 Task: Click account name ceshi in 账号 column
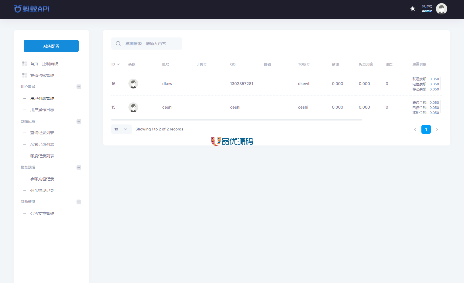coord(167,107)
